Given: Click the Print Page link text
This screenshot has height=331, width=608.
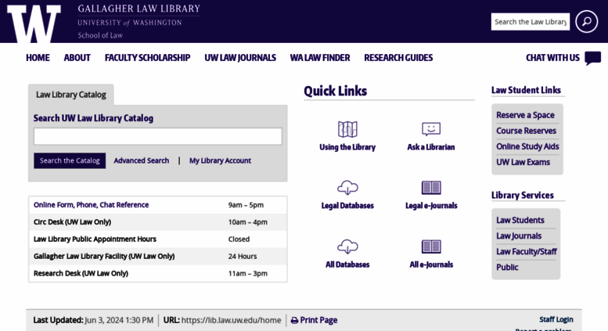Looking at the screenshot, I should point(318,320).
